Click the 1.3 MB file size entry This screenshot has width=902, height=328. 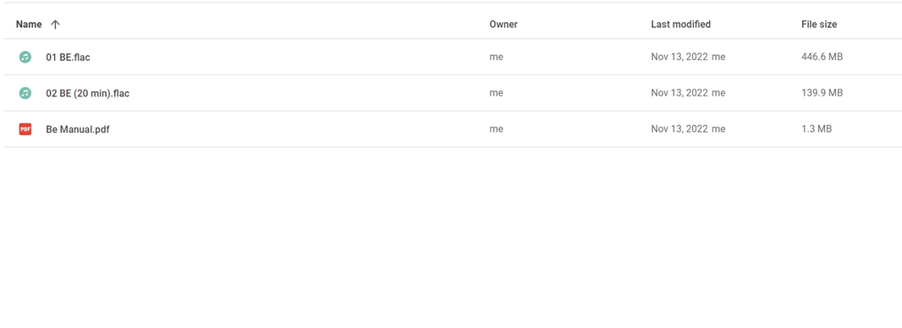[817, 129]
